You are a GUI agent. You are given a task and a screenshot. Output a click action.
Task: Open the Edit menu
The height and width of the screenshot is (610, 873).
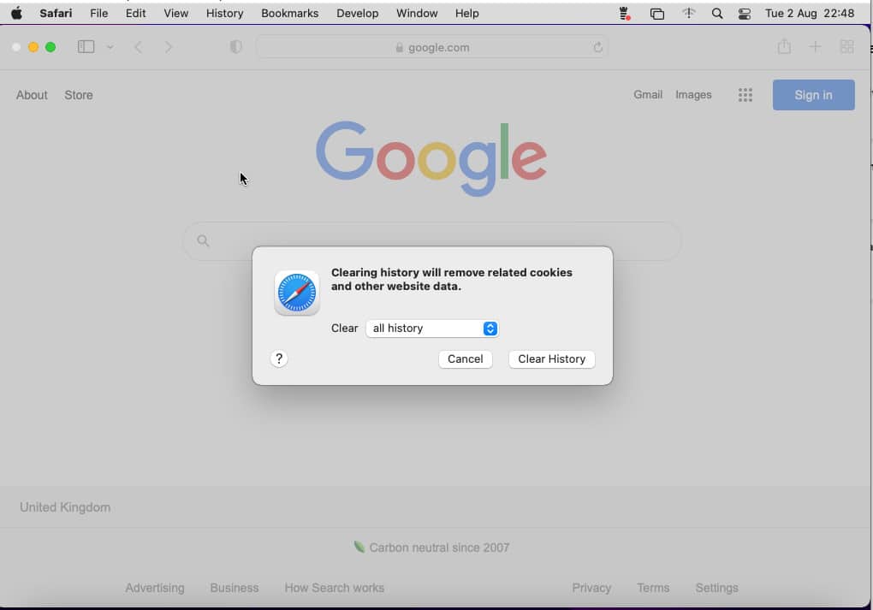click(x=136, y=14)
